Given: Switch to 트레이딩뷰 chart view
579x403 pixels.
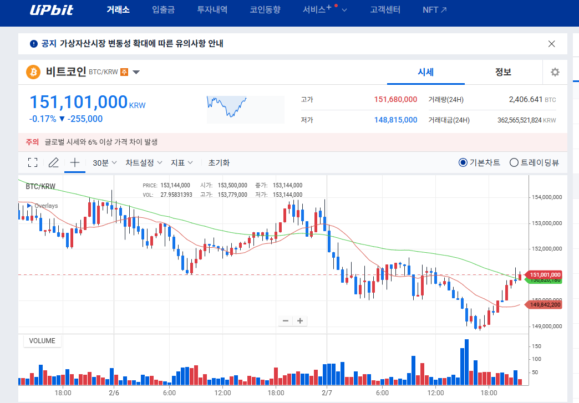Looking at the screenshot, I should click(514, 162).
